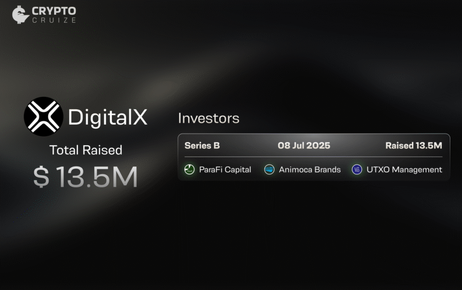Open the DigitalX company name
The image size is (462, 290).
click(108, 117)
